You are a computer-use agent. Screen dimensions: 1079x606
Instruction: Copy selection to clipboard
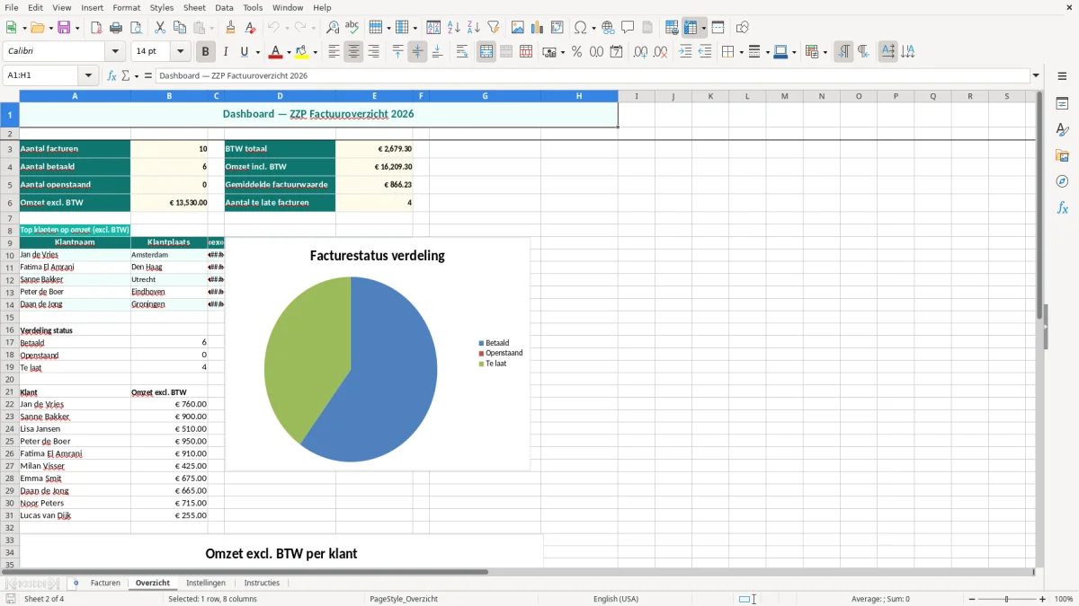tap(180, 28)
